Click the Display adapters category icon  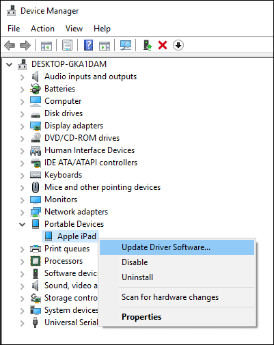[x=36, y=126]
